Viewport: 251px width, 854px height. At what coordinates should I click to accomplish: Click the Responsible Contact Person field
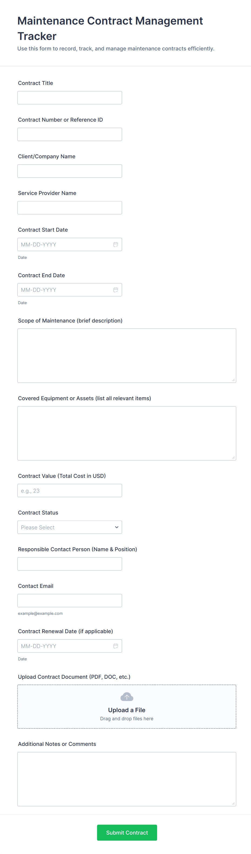click(69, 564)
